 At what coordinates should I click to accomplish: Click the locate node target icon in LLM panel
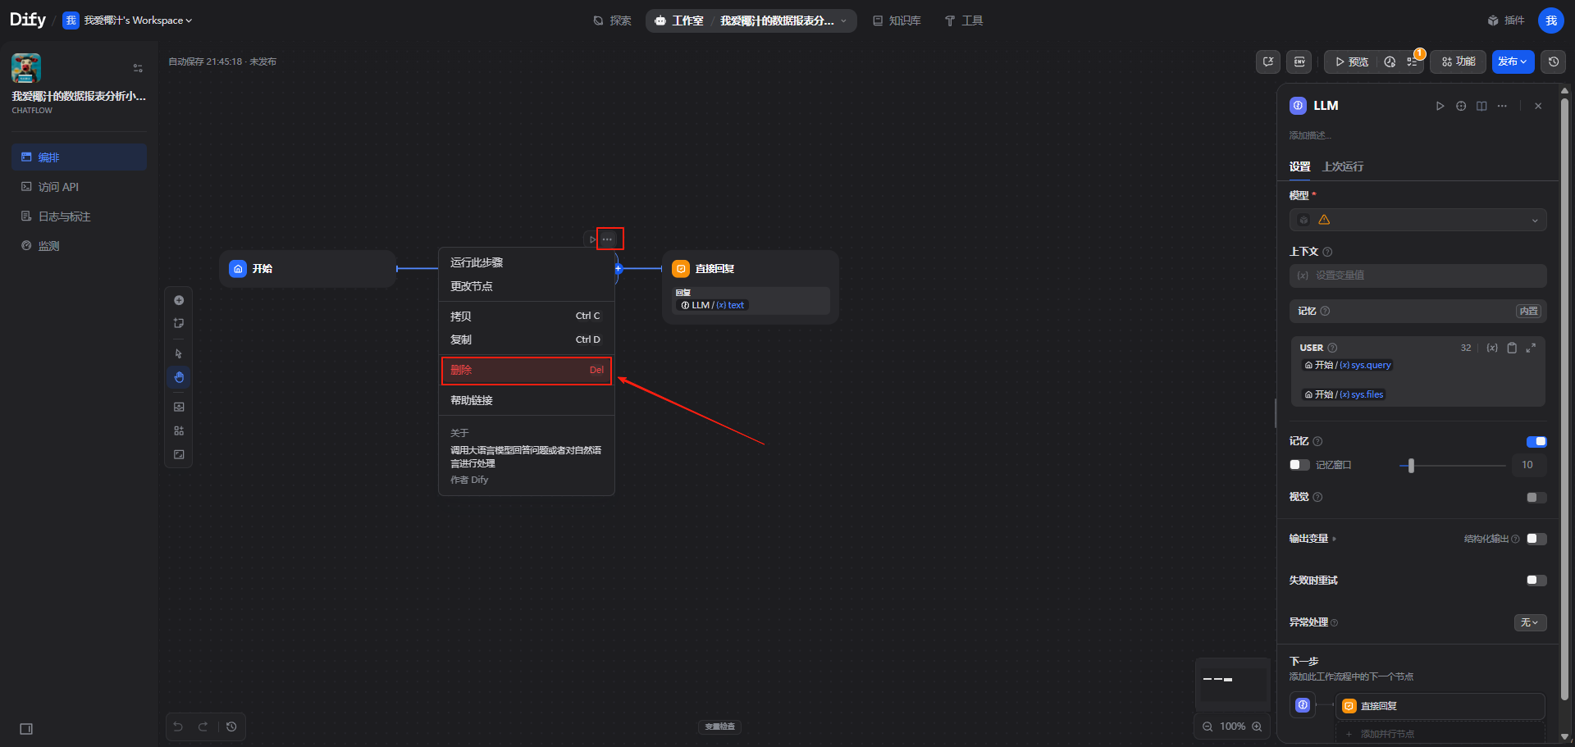pos(1461,106)
